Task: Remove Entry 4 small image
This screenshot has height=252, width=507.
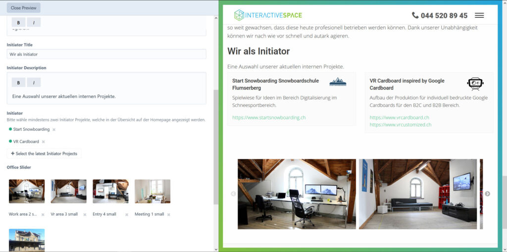Action: pyautogui.click(x=127, y=214)
